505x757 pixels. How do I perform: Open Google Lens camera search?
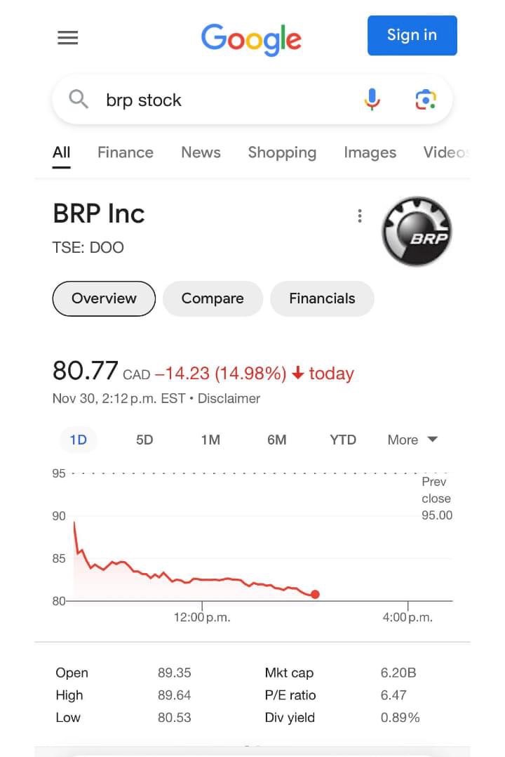pos(425,100)
